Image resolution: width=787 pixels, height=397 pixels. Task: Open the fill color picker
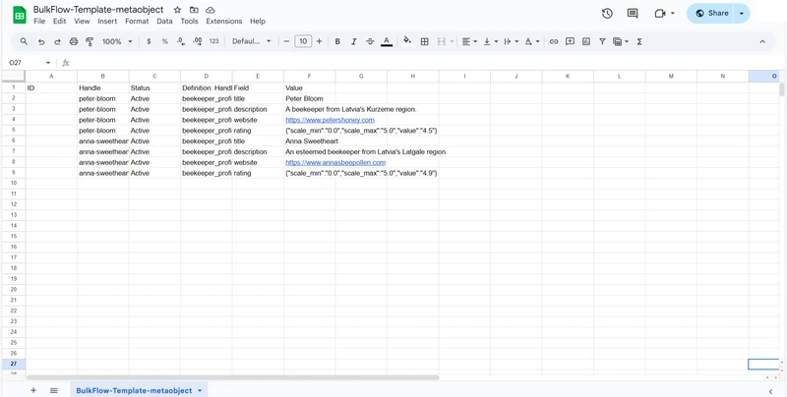click(x=407, y=41)
